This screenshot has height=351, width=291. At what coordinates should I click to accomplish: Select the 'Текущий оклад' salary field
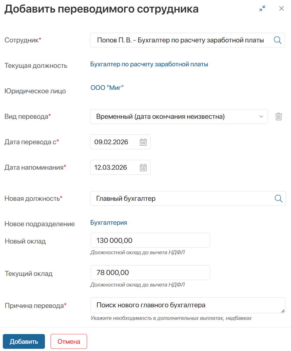pos(150,272)
